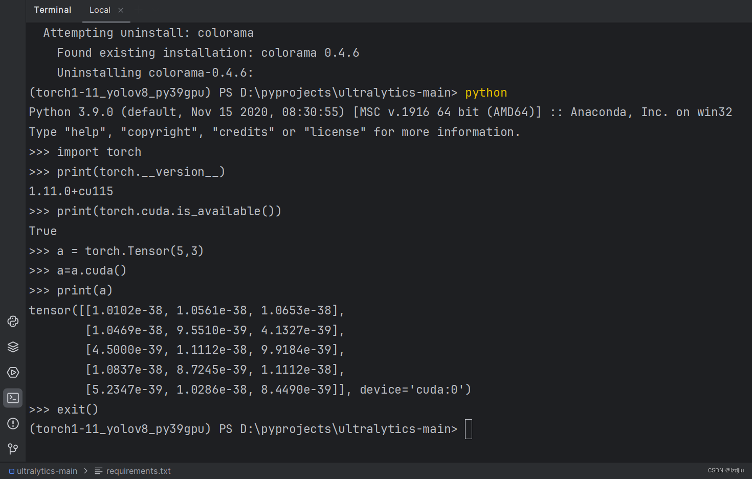
Task: Click the True output line
Action: click(42, 231)
